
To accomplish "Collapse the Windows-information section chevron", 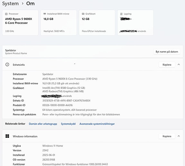I will (x=179, y=136).
